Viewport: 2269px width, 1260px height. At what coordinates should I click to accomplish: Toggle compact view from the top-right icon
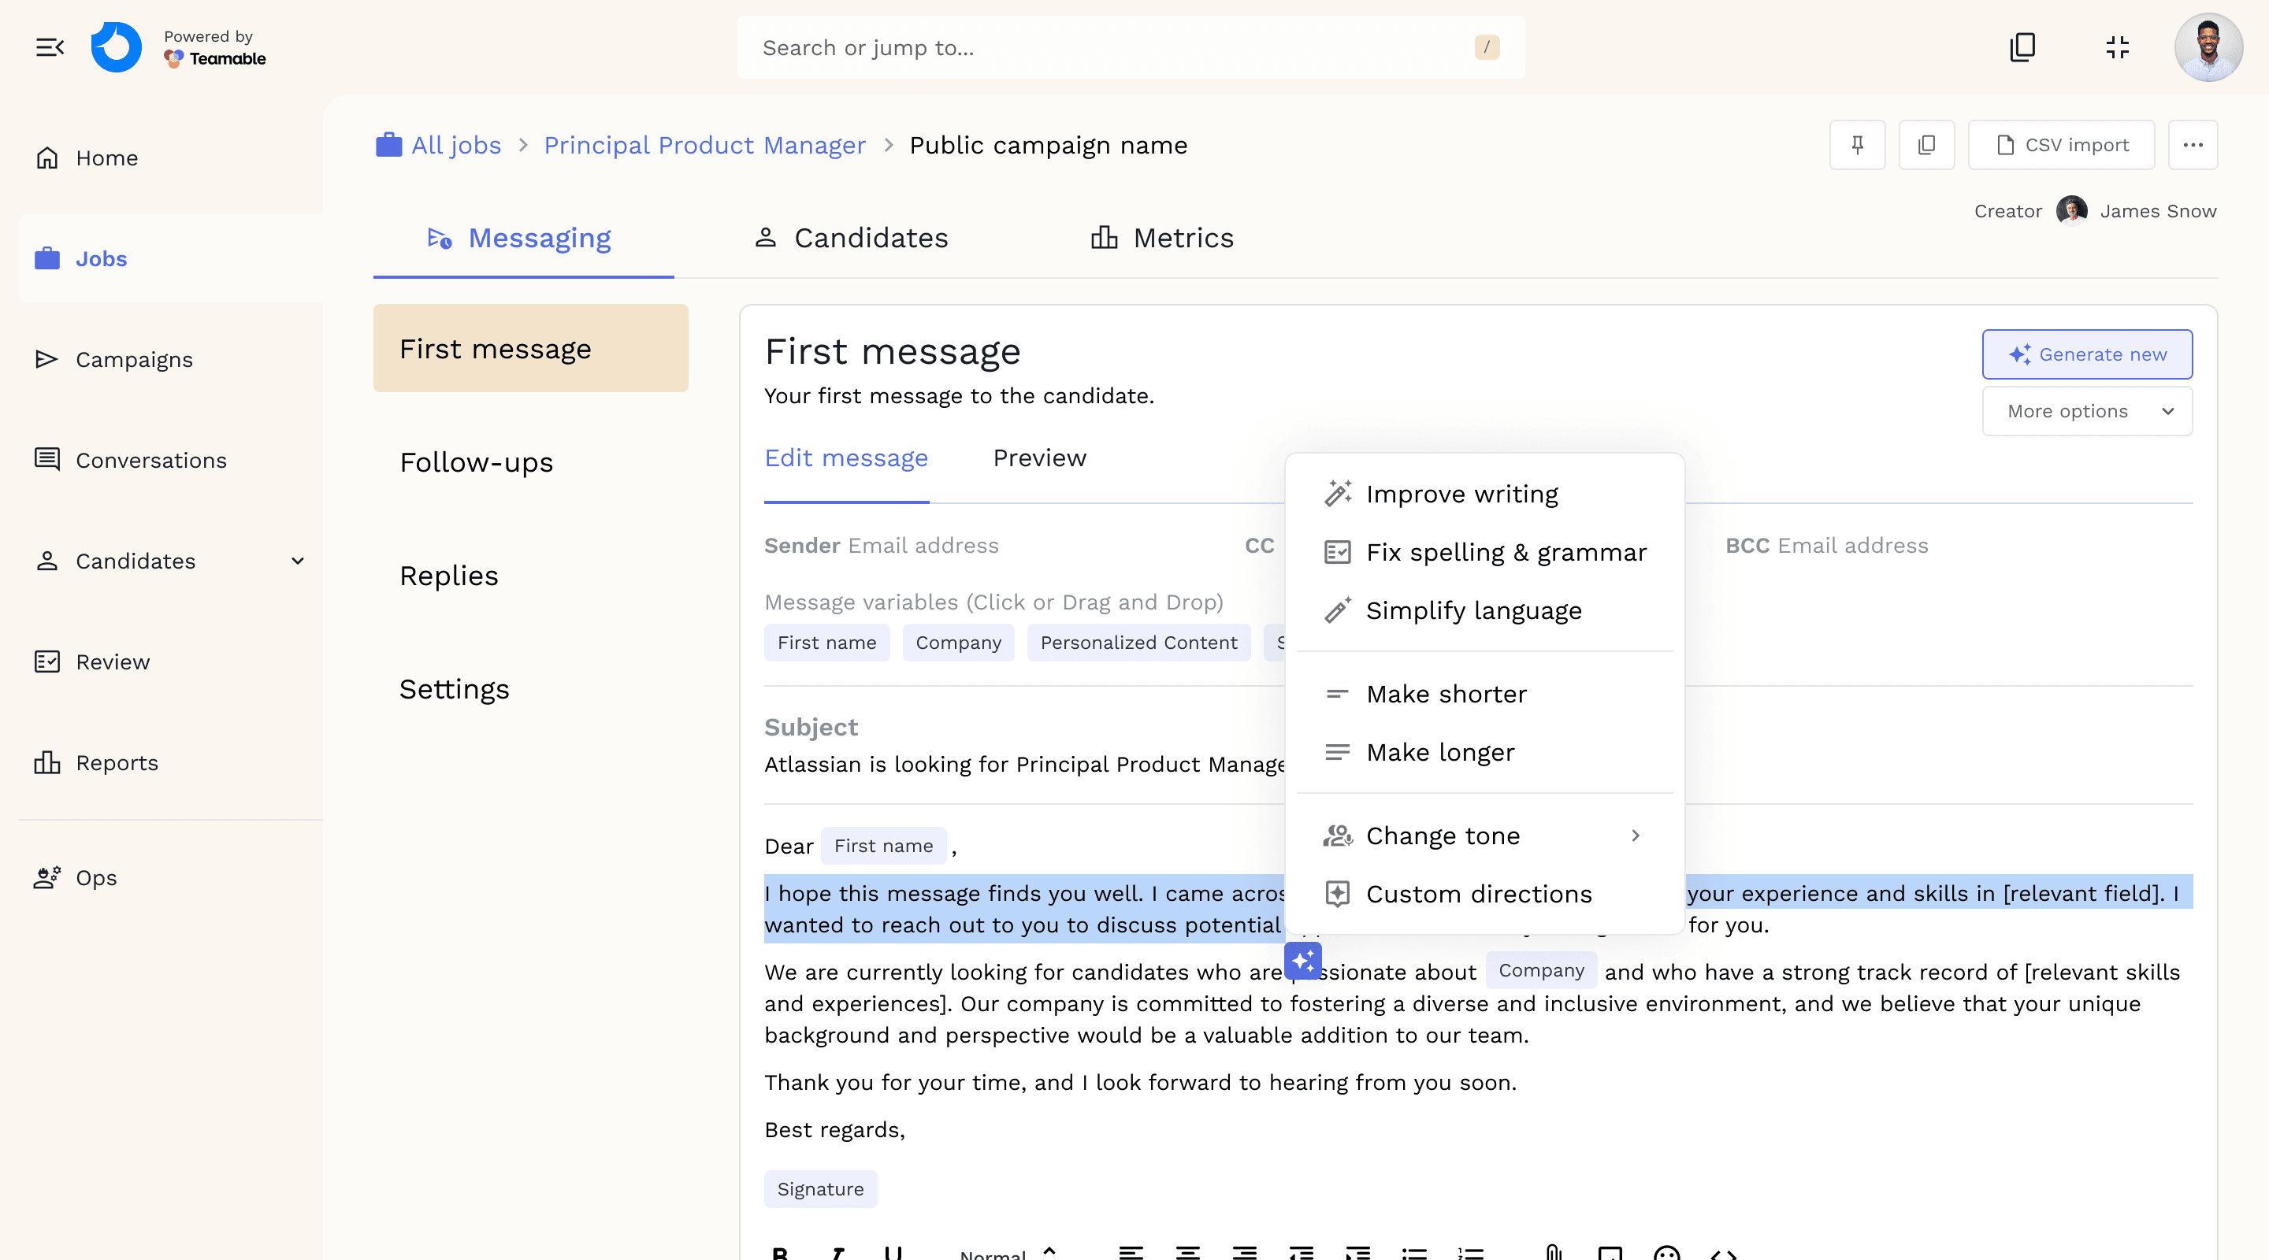[2118, 46]
